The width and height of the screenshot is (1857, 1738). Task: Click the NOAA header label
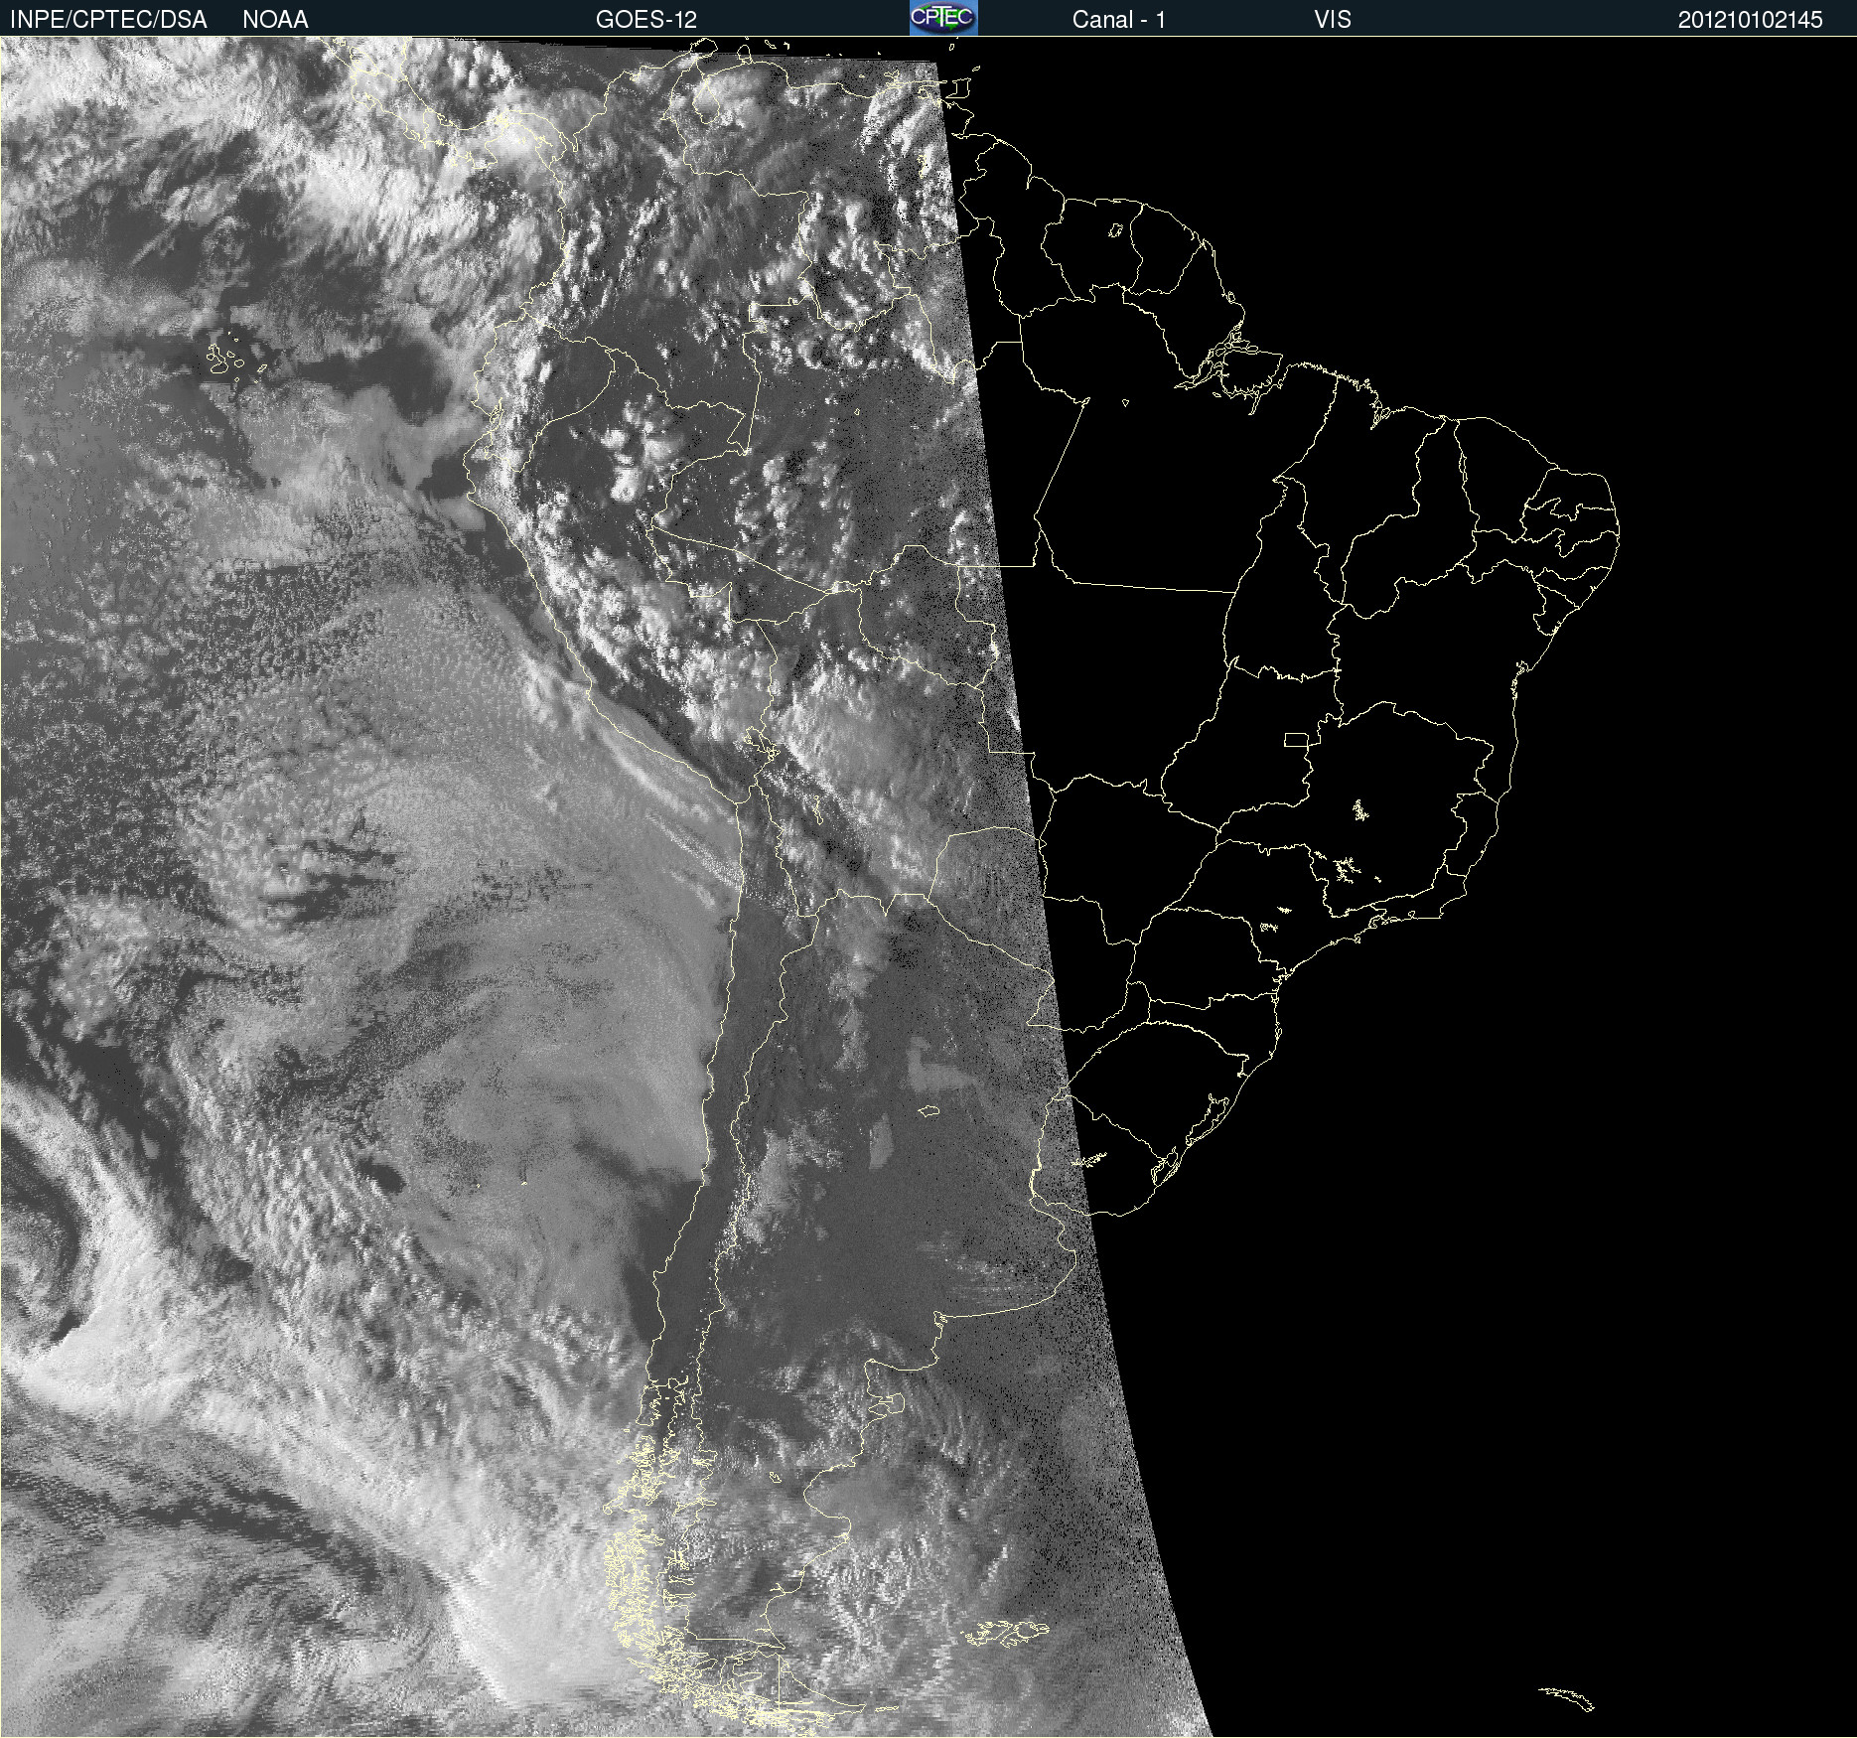[x=275, y=20]
